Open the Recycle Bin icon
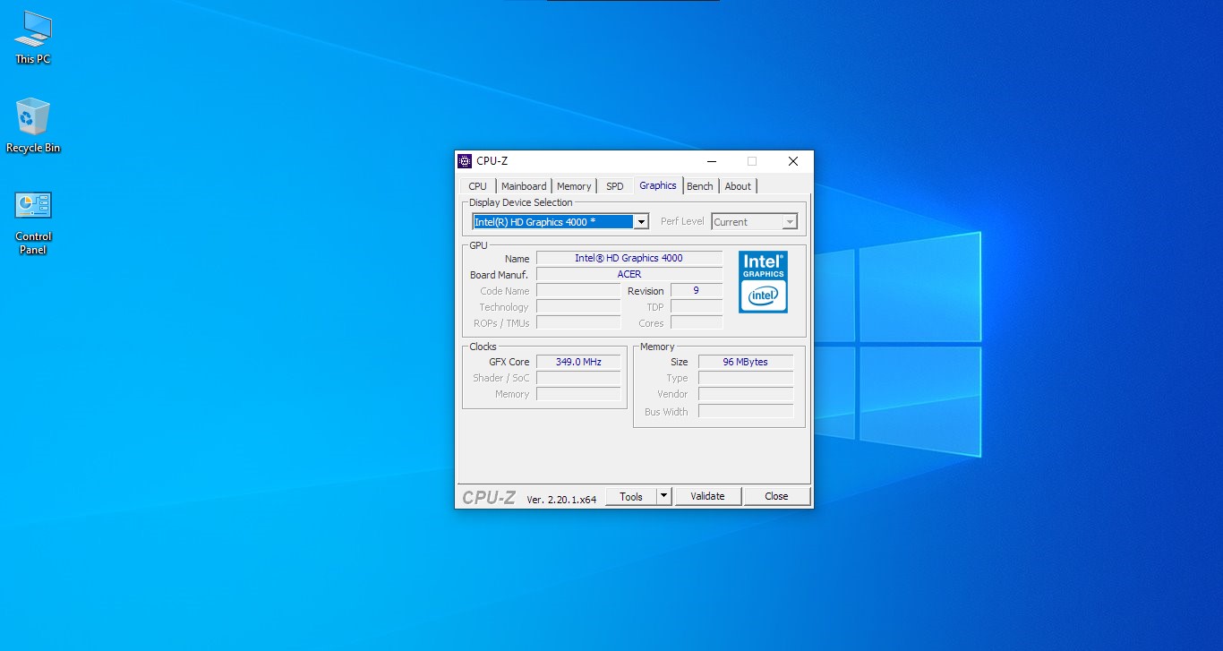The height and width of the screenshot is (651, 1223). point(33,125)
